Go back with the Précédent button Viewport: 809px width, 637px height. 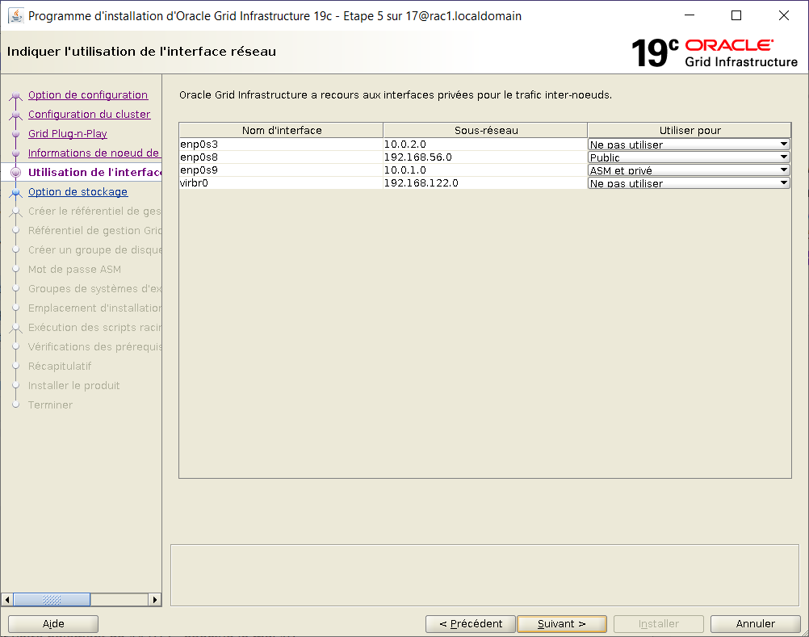471,623
